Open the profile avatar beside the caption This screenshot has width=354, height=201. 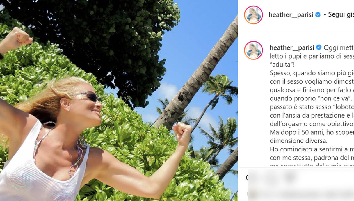pos(253,50)
